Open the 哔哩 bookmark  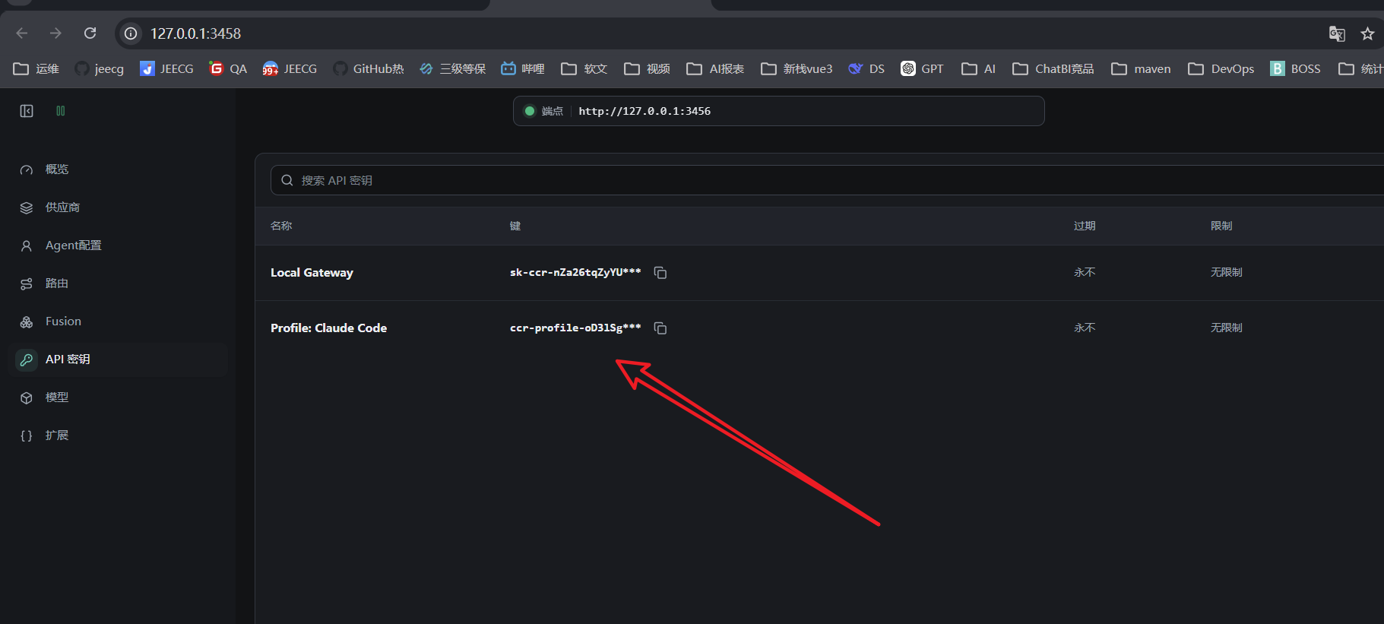523,69
